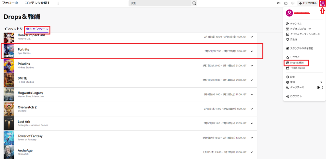The width and height of the screenshot is (326, 159).
Task: Click the user avatar icon top right
Action: (x=322, y=3)
